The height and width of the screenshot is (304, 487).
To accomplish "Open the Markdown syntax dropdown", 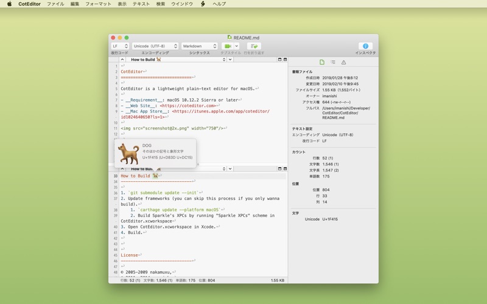I will pyautogui.click(x=199, y=46).
